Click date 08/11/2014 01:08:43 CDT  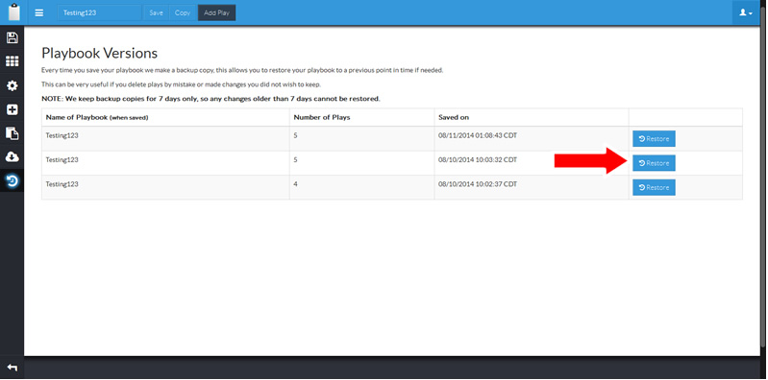click(478, 135)
